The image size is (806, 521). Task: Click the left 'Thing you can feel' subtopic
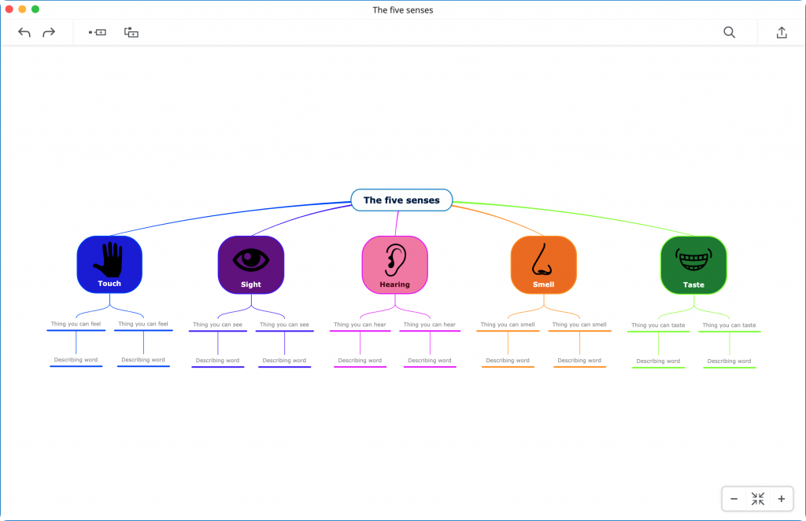76,324
